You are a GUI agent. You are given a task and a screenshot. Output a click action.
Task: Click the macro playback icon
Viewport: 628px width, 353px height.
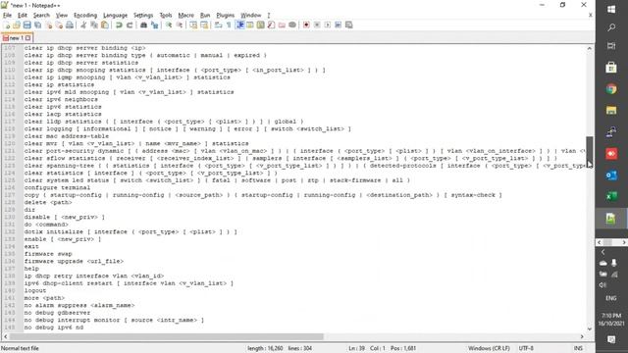328,25
